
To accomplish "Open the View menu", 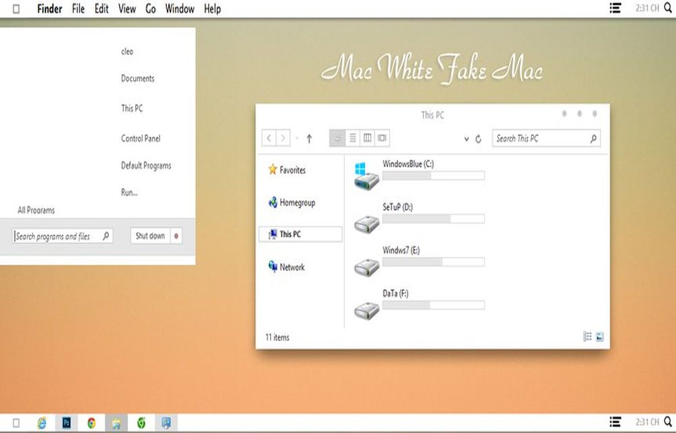I will [x=127, y=9].
